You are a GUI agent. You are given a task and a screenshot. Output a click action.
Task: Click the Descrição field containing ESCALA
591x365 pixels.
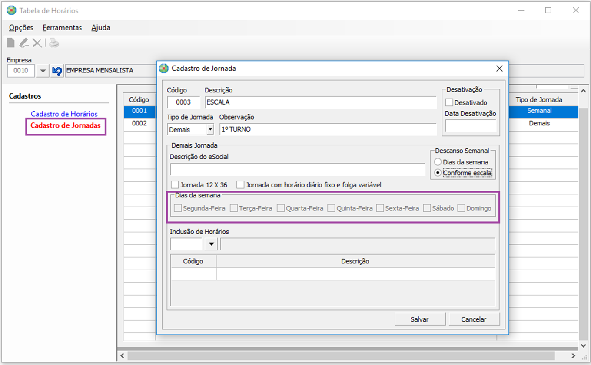(321, 102)
